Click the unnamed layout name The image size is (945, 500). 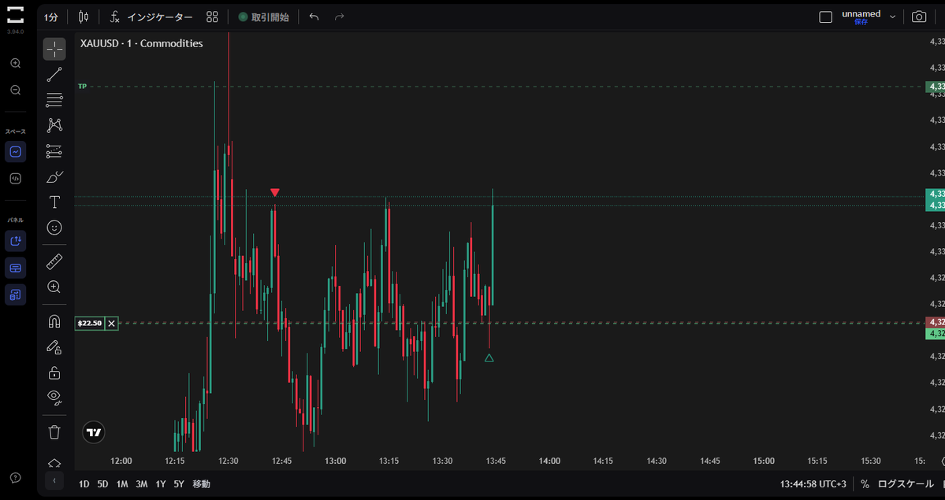[x=861, y=14]
